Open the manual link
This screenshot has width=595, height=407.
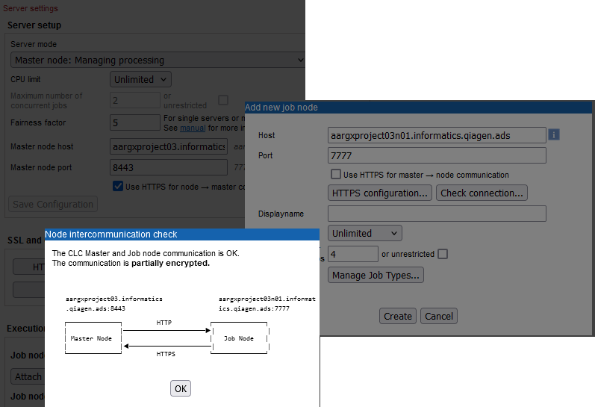point(193,128)
